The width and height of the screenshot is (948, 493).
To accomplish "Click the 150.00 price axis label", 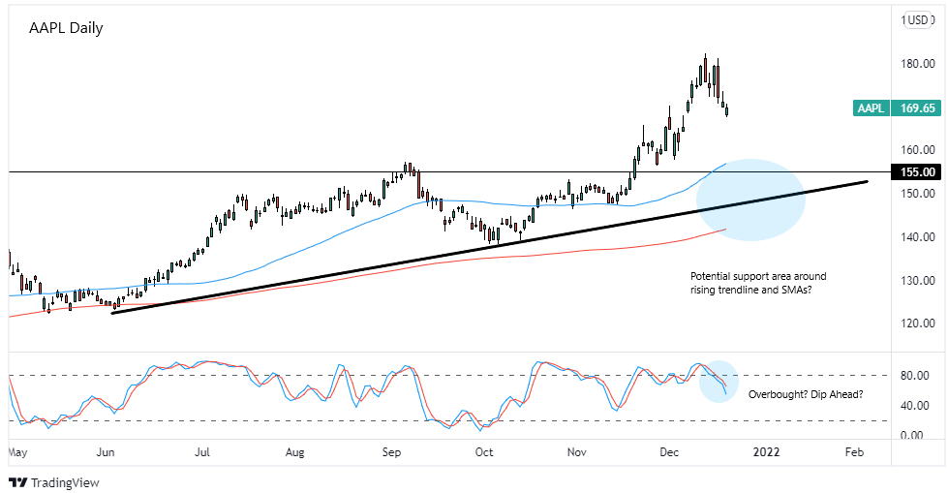I will coord(918,194).
